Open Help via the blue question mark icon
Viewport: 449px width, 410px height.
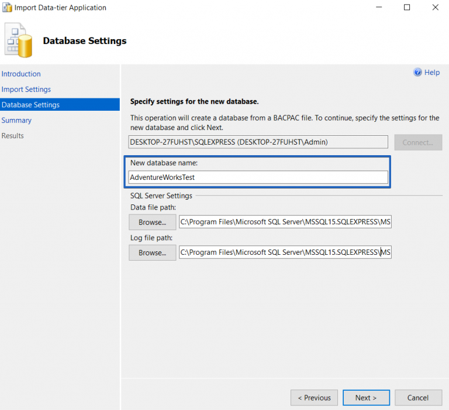(x=417, y=73)
